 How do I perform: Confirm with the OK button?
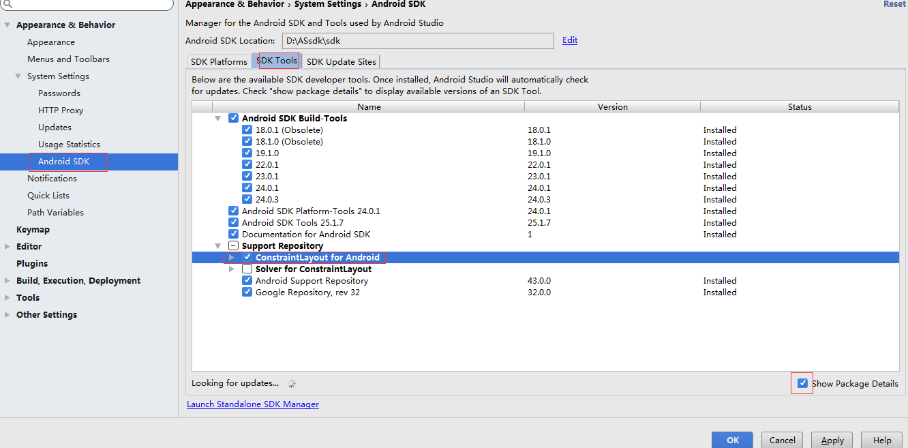click(732, 440)
